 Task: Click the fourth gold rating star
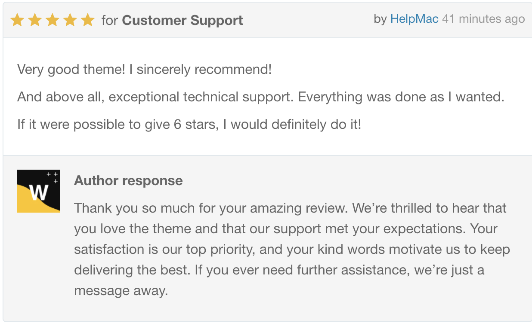(x=70, y=20)
